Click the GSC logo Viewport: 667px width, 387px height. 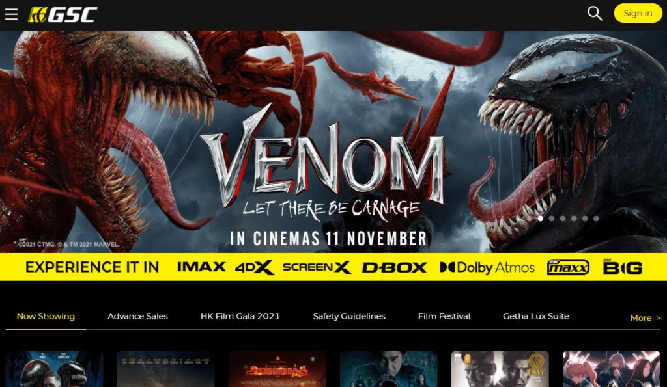click(x=63, y=14)
